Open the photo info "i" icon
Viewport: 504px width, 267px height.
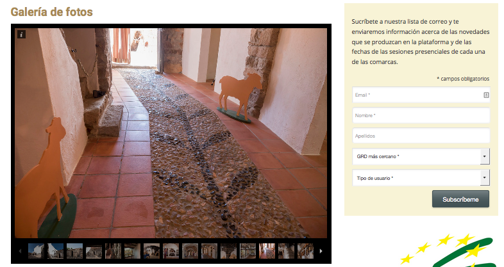(21, 35)
